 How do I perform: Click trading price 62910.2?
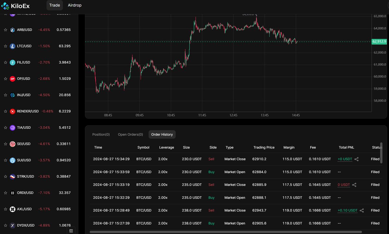(x=259, y=159)
